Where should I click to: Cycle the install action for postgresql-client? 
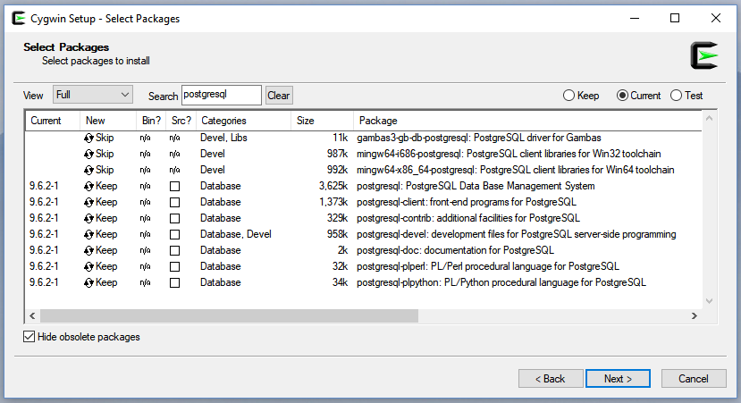click(88, 202)
